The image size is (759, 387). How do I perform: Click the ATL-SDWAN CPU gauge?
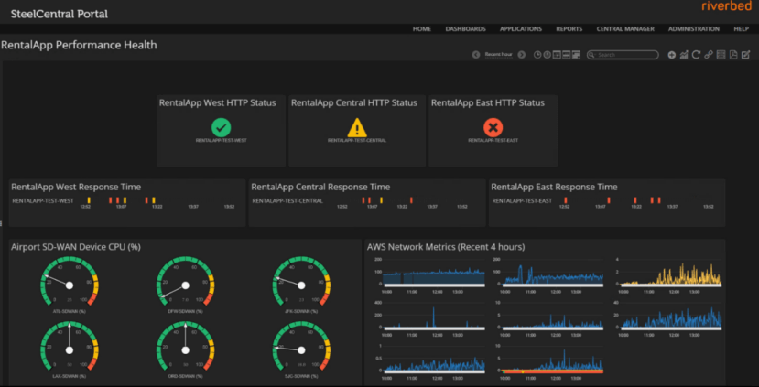(x=70, y=283)
